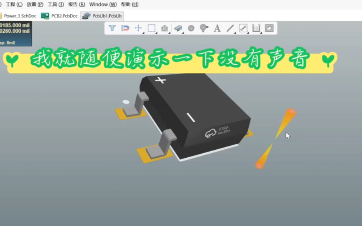Screen dimensions: 362x226
Task: Select the line drawing tool
Action: coord(230,27)
